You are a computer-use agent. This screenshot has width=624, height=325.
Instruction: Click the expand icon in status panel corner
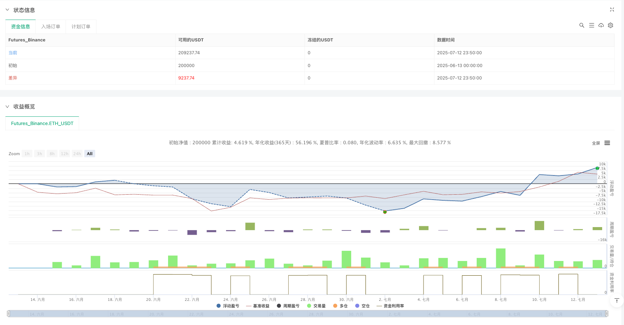pyautogui.click(x=612, y=10)
